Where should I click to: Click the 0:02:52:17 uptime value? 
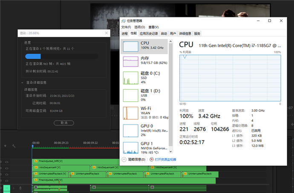click(x=192, y=142)
